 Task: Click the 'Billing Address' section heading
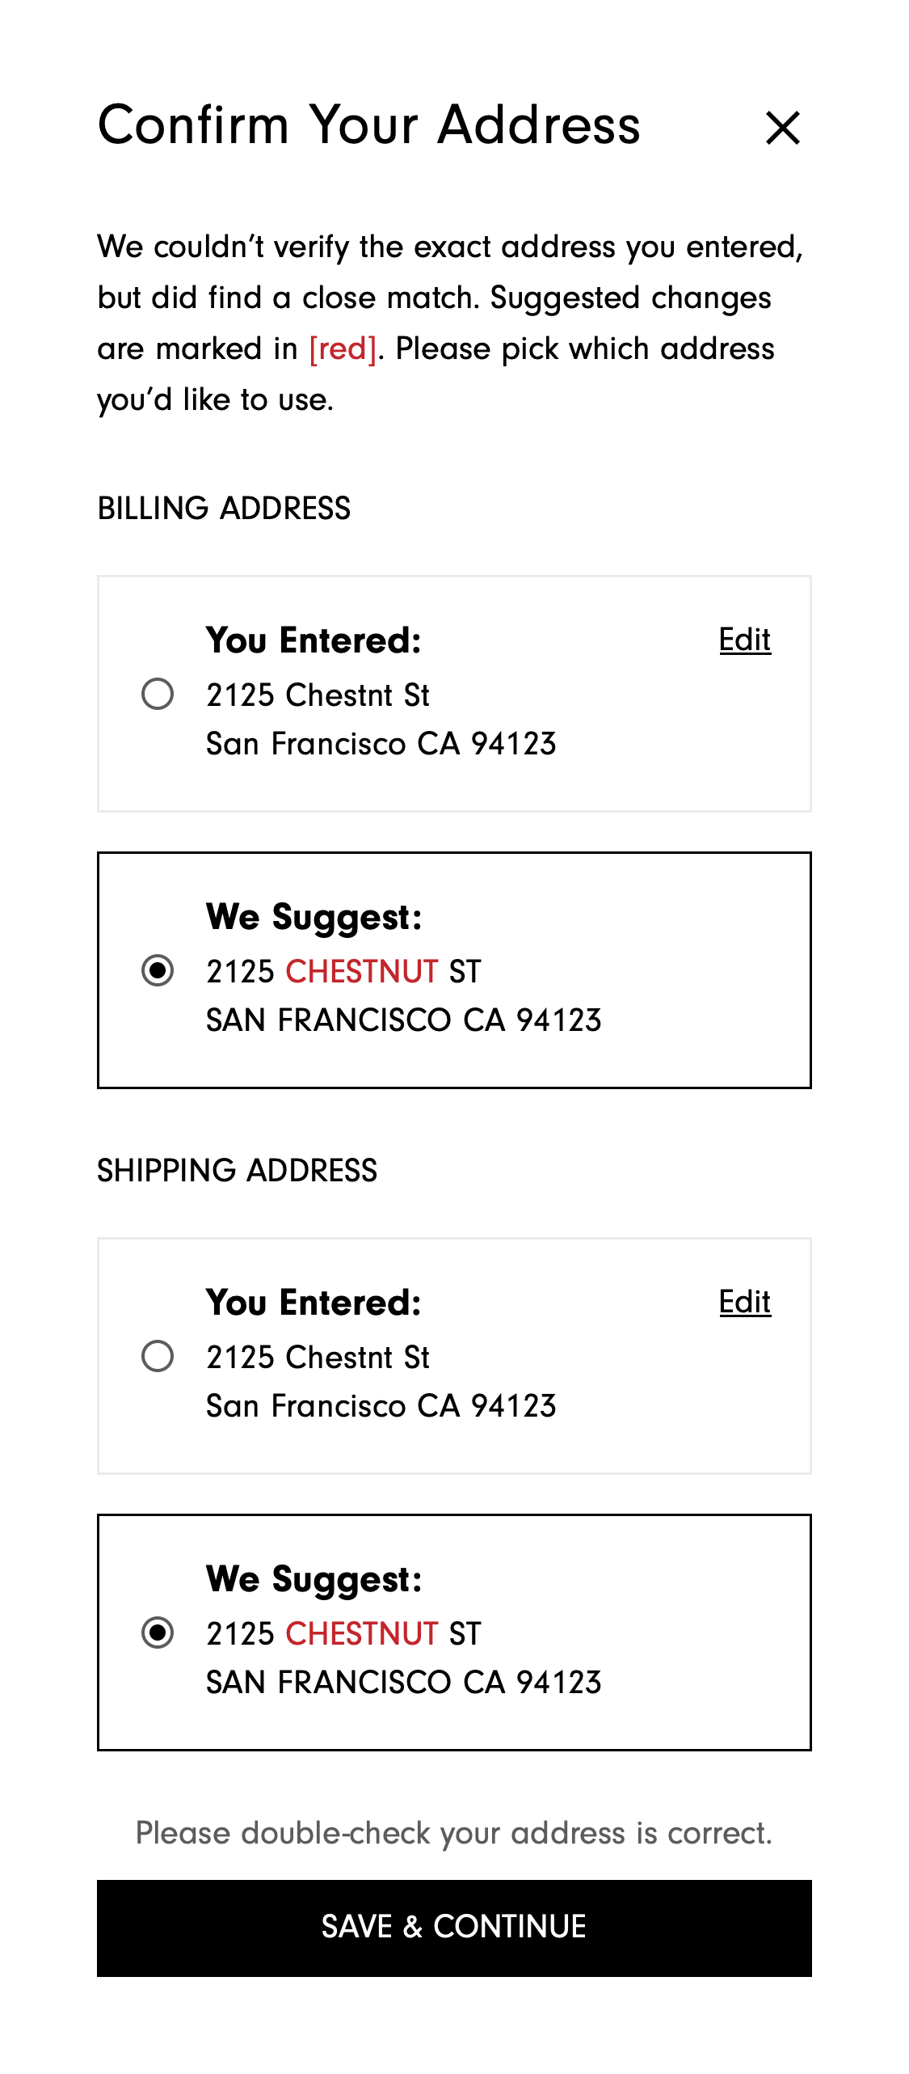[224, 509]
